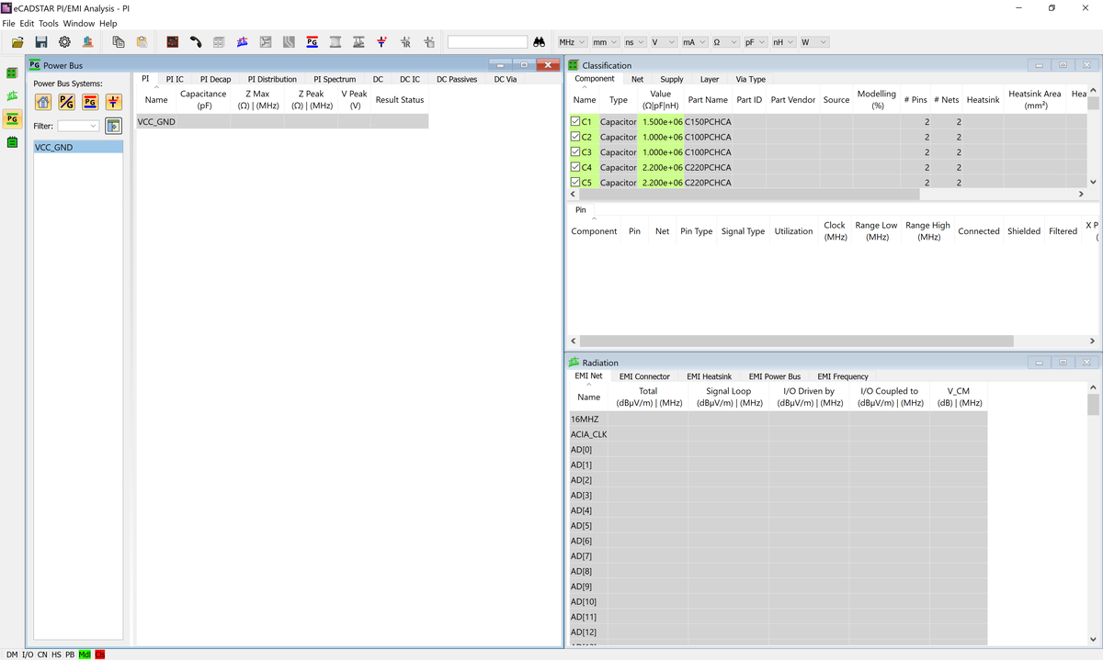The width and height of the screenshot is (1103, 660).
Task: Sort Radiation by the Signal Loop column
Action: [729, 397]
